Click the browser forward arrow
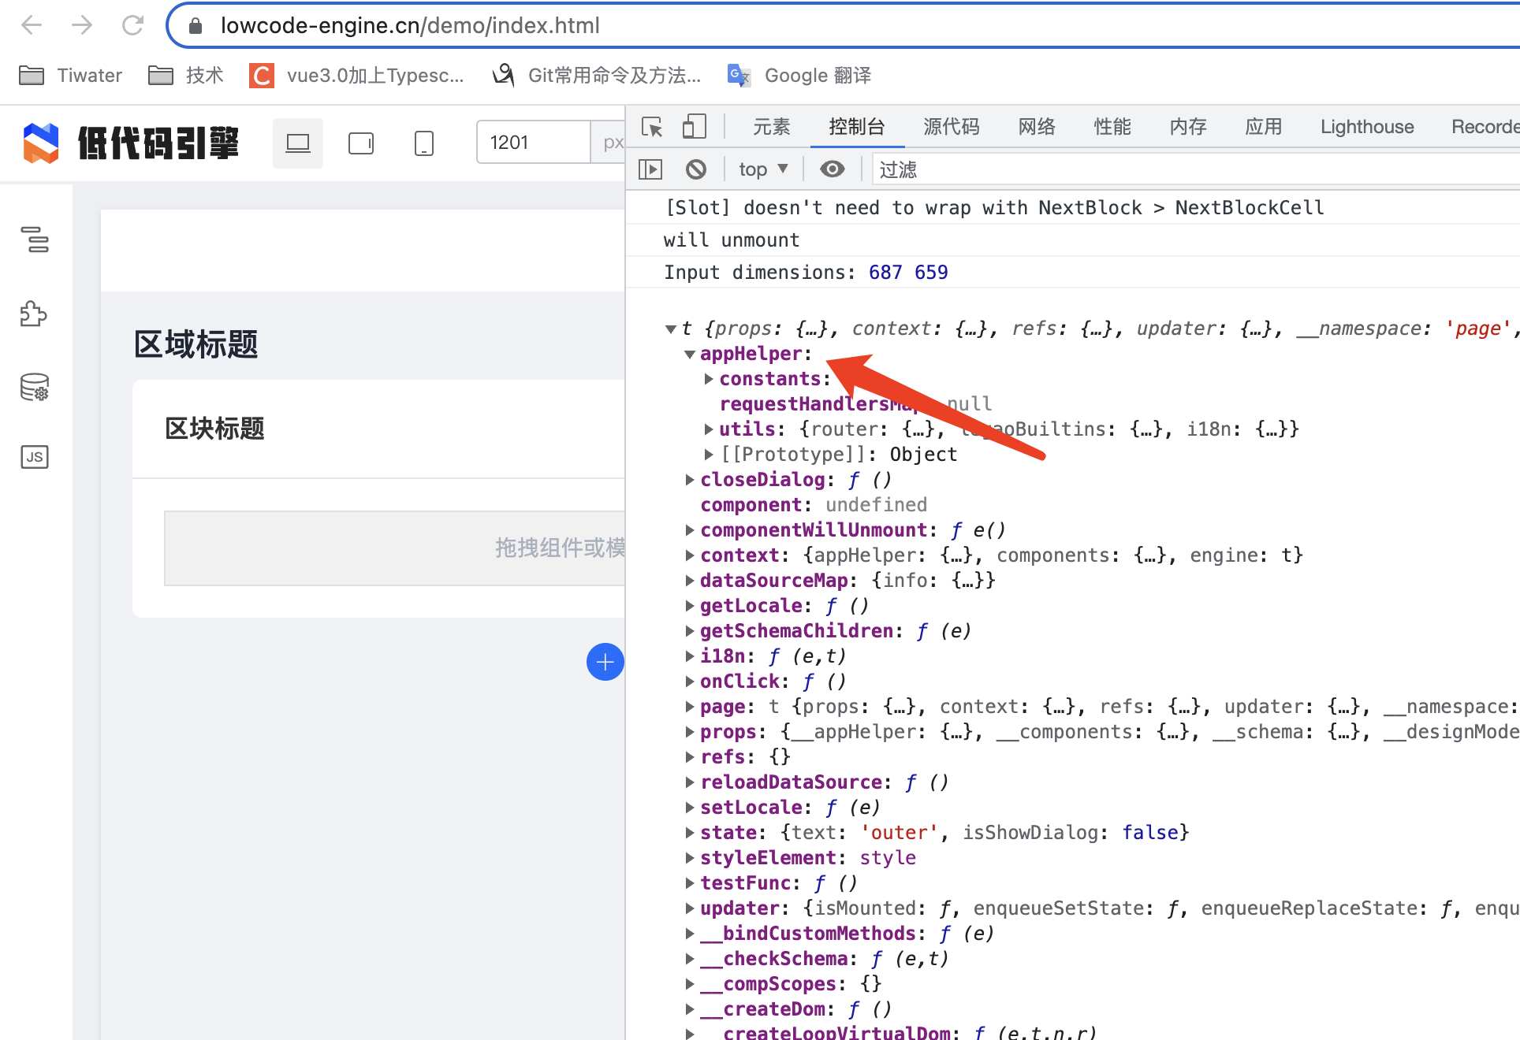1520x1040 pixels. tap(81, 25)
